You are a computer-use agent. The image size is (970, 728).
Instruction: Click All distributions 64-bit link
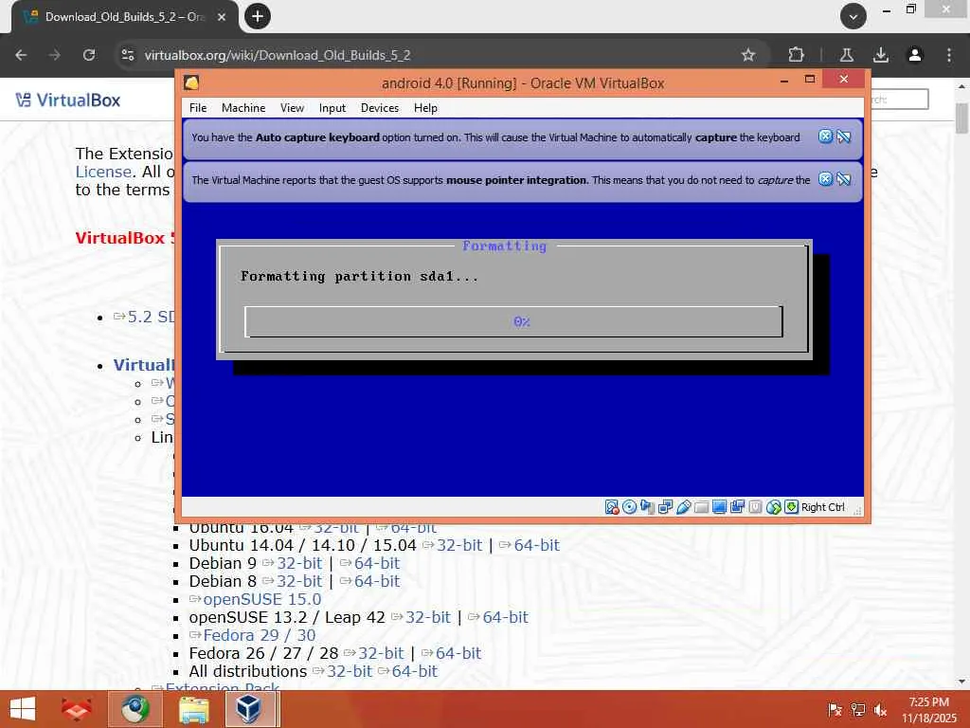point(415,671)
